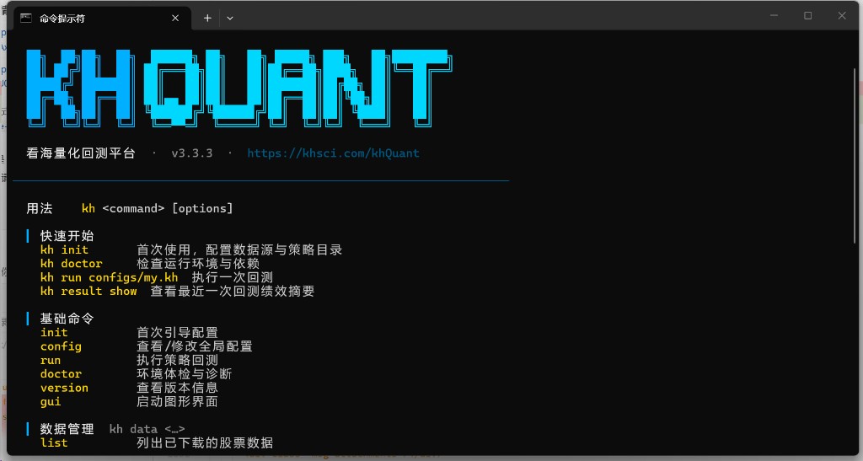Click the 'config' command name

[x=61, y=346]
